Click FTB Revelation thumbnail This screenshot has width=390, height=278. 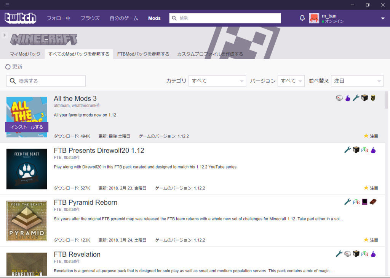(27, 264)
